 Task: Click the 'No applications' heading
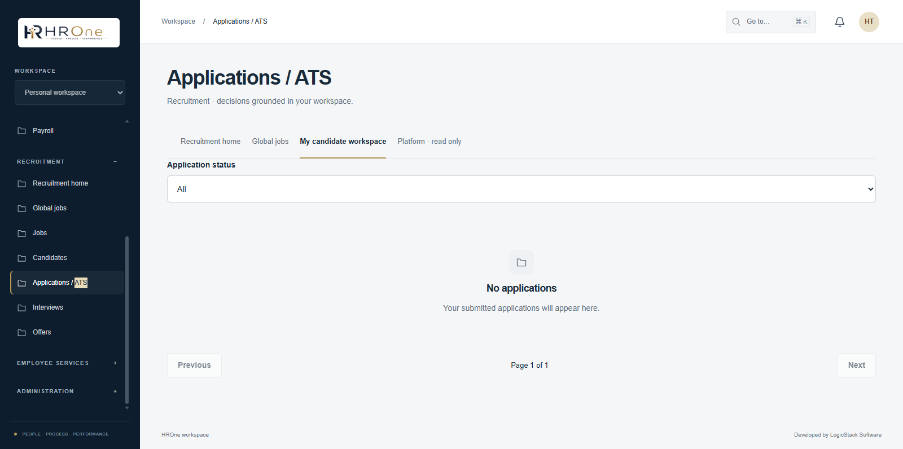tap(521, 288)
